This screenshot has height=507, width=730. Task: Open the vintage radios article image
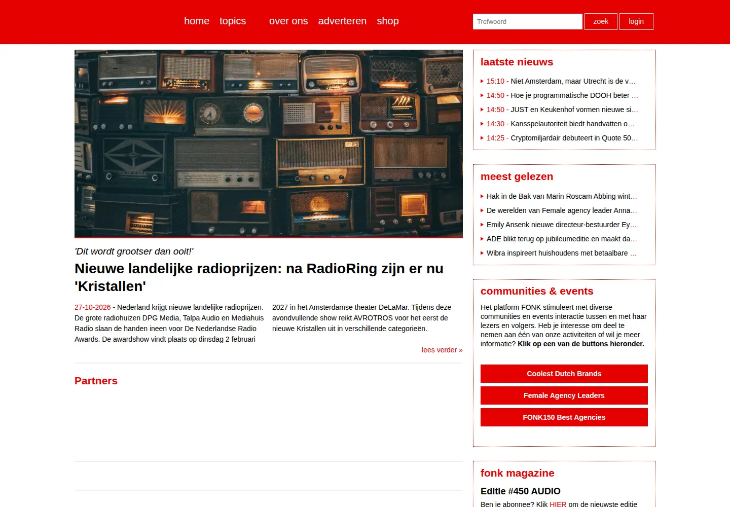[269, 143]
